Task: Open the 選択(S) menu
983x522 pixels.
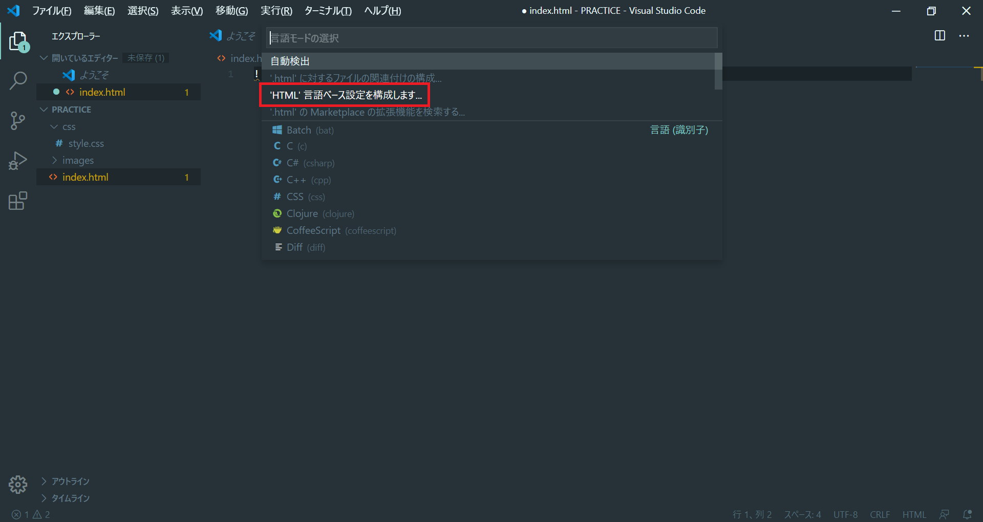Action: (143, 11)
